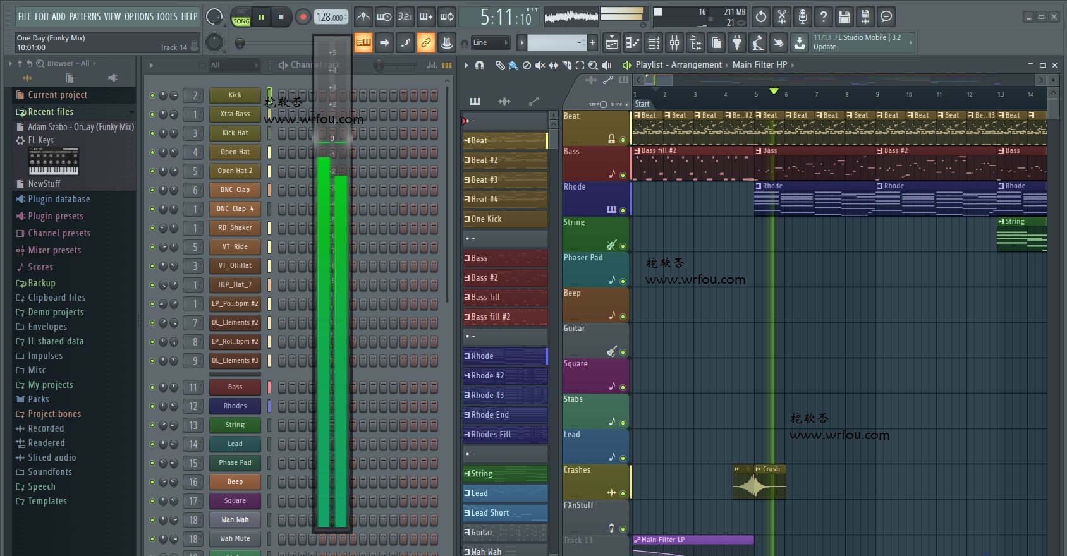The height and width of the screenshot is (556, 1067).
Task: Click the channel rack swing knob
Action: [x=378, y=64]
